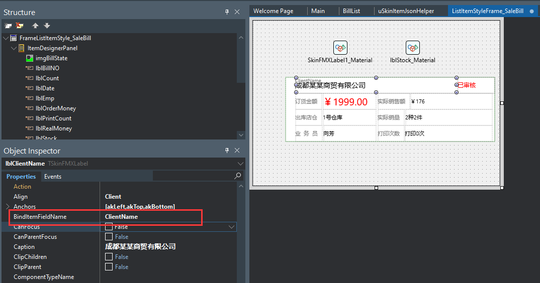Image resolution: width=540 pixels, height=283 pixels.
Task: Close the Object Inspector panel
Action: (x=237, y=150)
